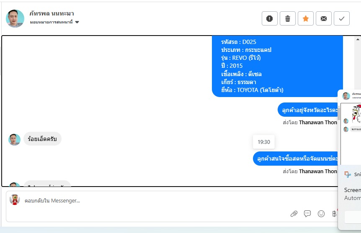Mark conversation as spam with exclamation icon

pyautogui.click(x=269, y=18)
